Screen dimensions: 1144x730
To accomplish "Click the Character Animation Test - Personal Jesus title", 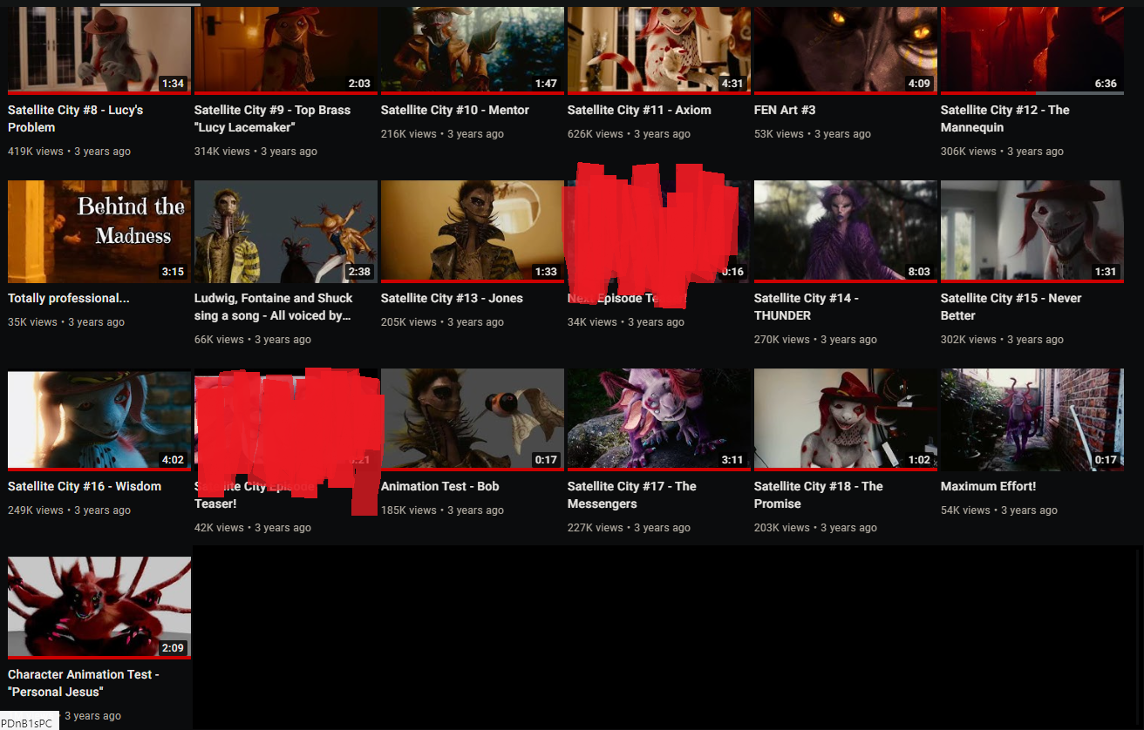I will [84, 683].
